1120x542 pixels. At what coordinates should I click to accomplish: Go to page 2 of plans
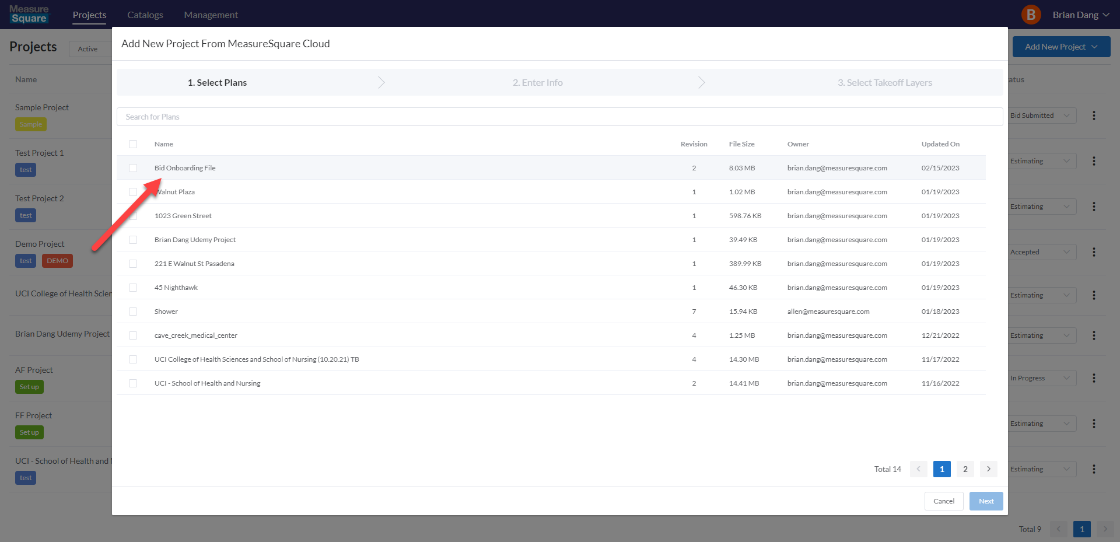click(965, 469)
